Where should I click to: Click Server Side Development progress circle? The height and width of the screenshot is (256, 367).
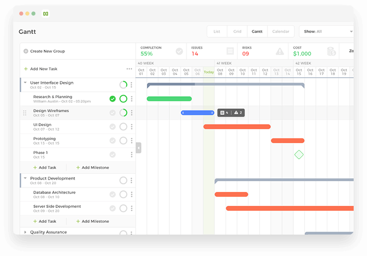(123, 208)
